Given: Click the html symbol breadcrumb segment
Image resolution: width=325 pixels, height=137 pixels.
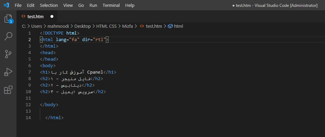Looking at the screenshot, I should click(x=178, y=26).
